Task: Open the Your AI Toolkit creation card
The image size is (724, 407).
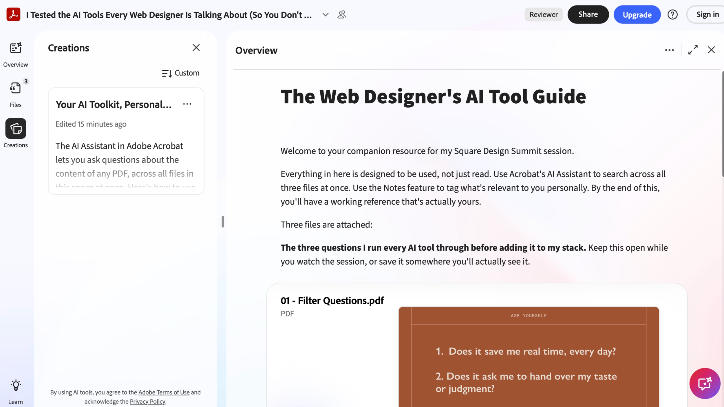Action: [x=126, y=141]
